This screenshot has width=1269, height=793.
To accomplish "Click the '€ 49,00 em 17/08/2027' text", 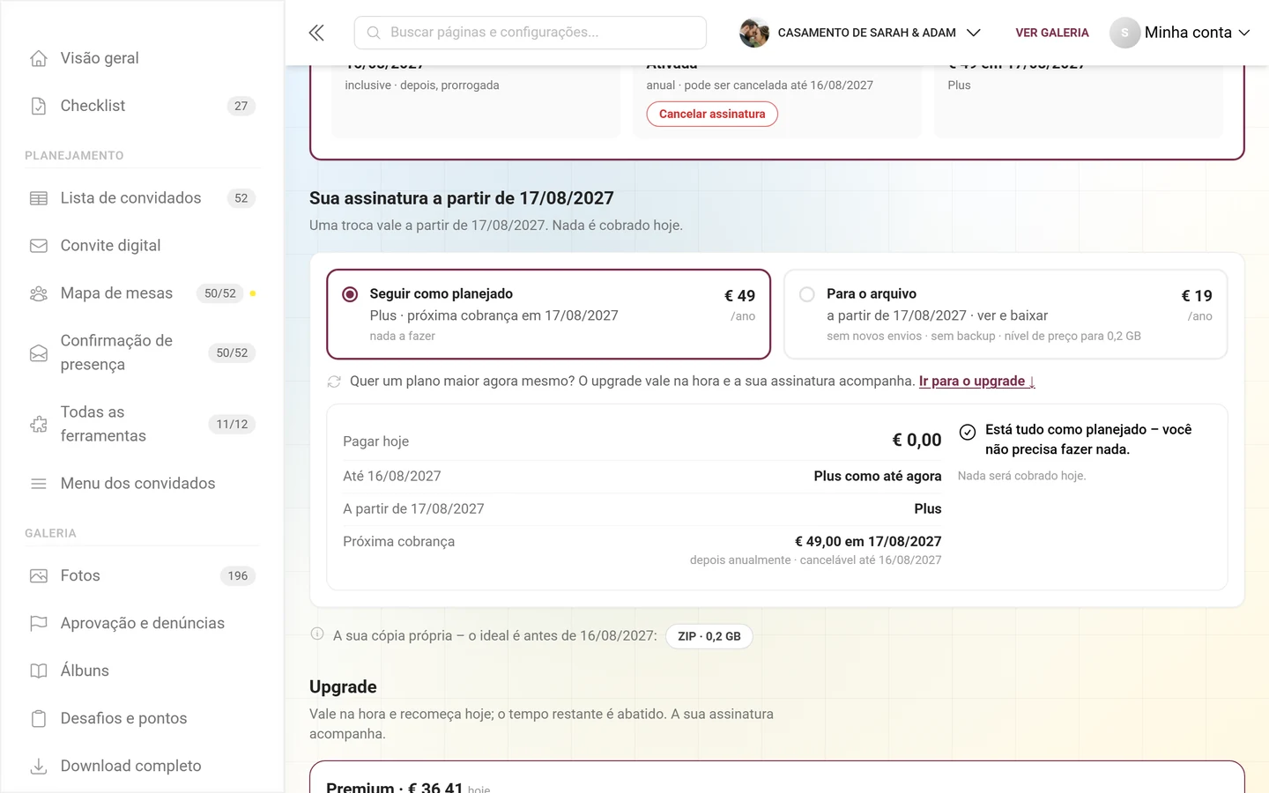I will coord(868,542).
